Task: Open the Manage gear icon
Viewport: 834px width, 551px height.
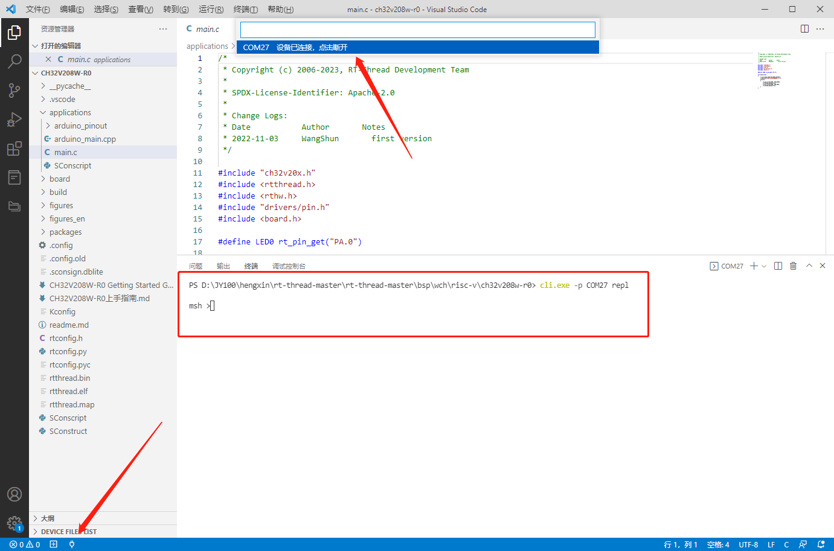Action: pyautogui.click(x=14, y=523)
